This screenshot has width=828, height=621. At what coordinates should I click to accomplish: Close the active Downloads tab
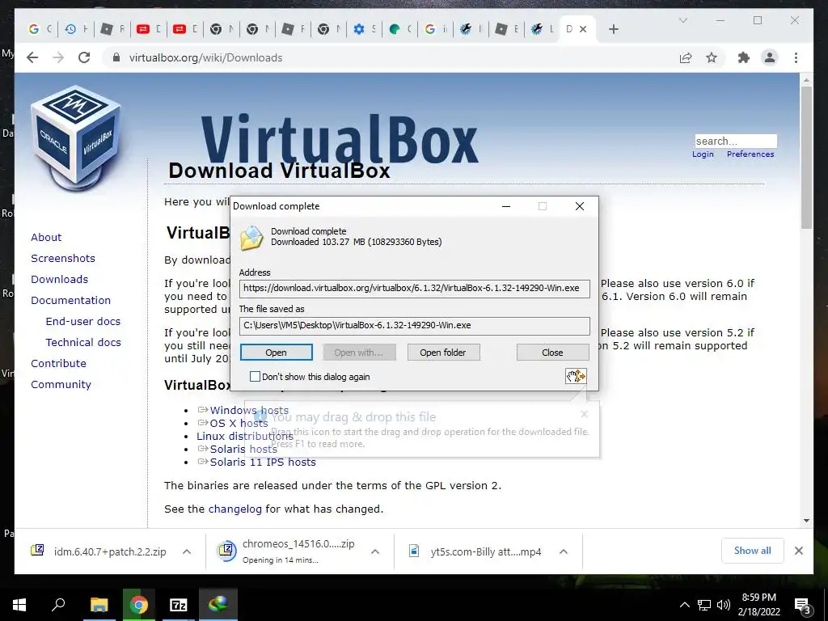click(583, 29)
